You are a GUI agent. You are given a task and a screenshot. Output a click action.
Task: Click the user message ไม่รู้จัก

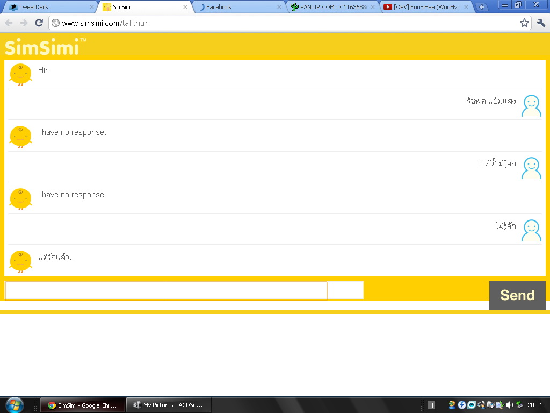pos(505,225)
